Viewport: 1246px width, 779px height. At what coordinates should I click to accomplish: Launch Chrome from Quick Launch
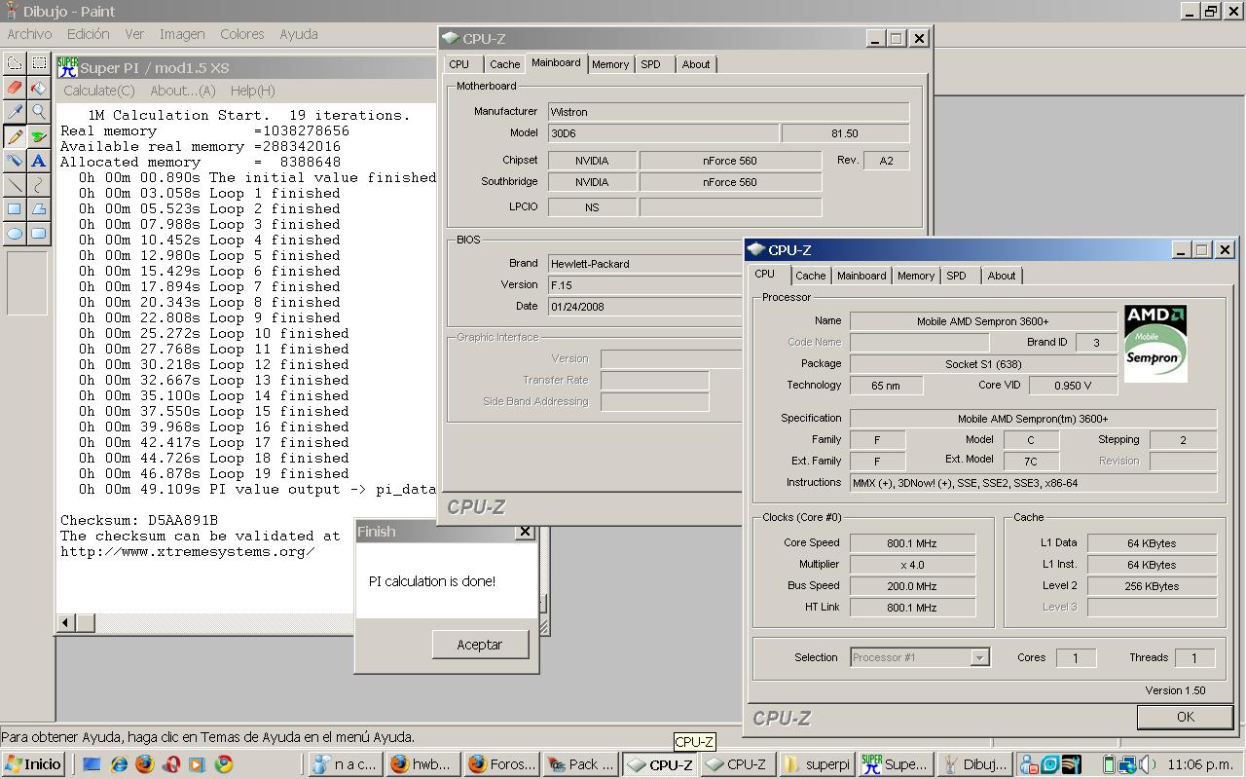[x=223, y=764]
